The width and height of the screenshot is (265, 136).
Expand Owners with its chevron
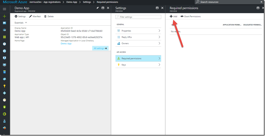tap(160, 43)
